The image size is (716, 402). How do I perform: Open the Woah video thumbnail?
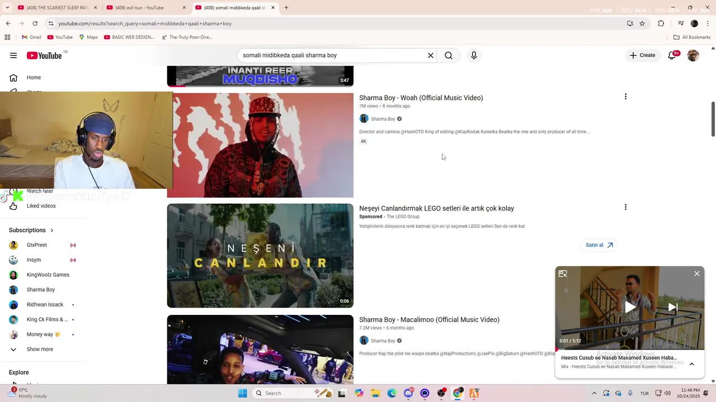click(x=263, y=145)
